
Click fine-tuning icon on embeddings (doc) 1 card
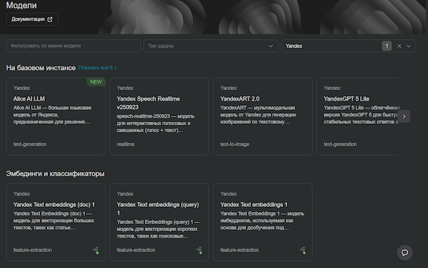[x=96, y=250]
